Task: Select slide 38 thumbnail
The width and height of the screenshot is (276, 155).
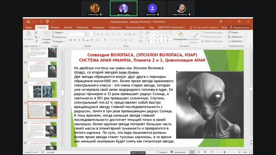Action: click(42, 90)
